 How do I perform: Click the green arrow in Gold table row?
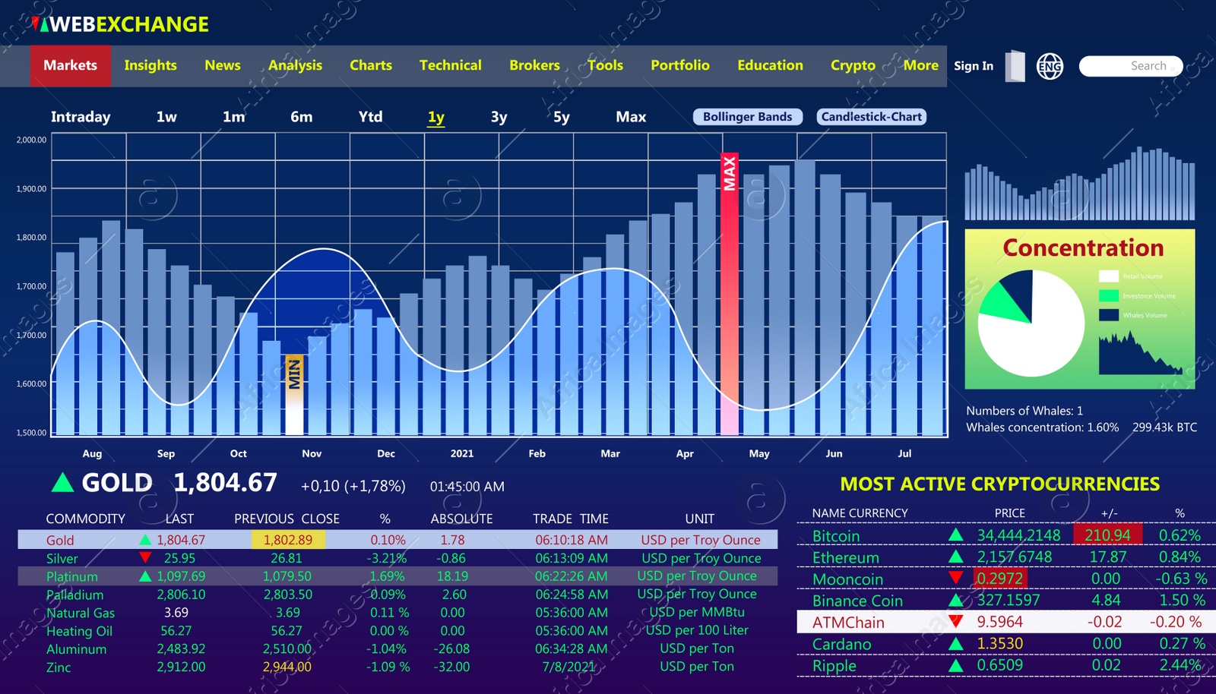pos(144,540)
